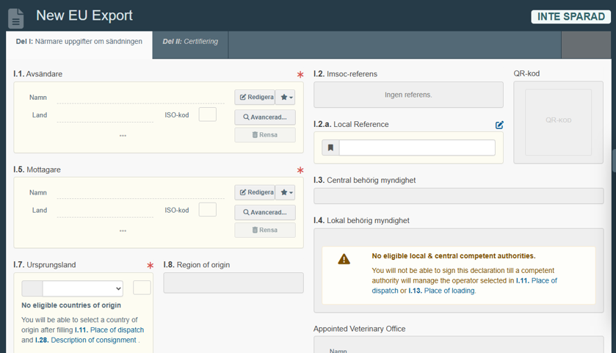Click the Land field in Avsändare

[105, 115]
